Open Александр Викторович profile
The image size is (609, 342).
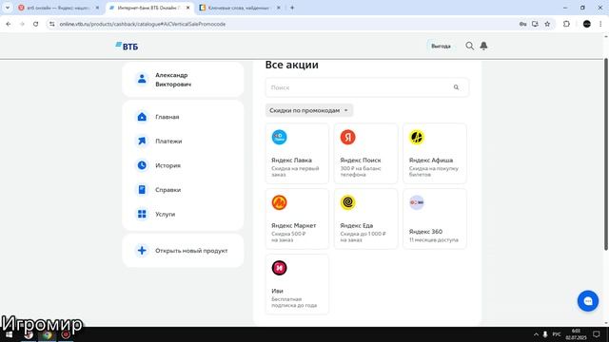coord(183,80)
